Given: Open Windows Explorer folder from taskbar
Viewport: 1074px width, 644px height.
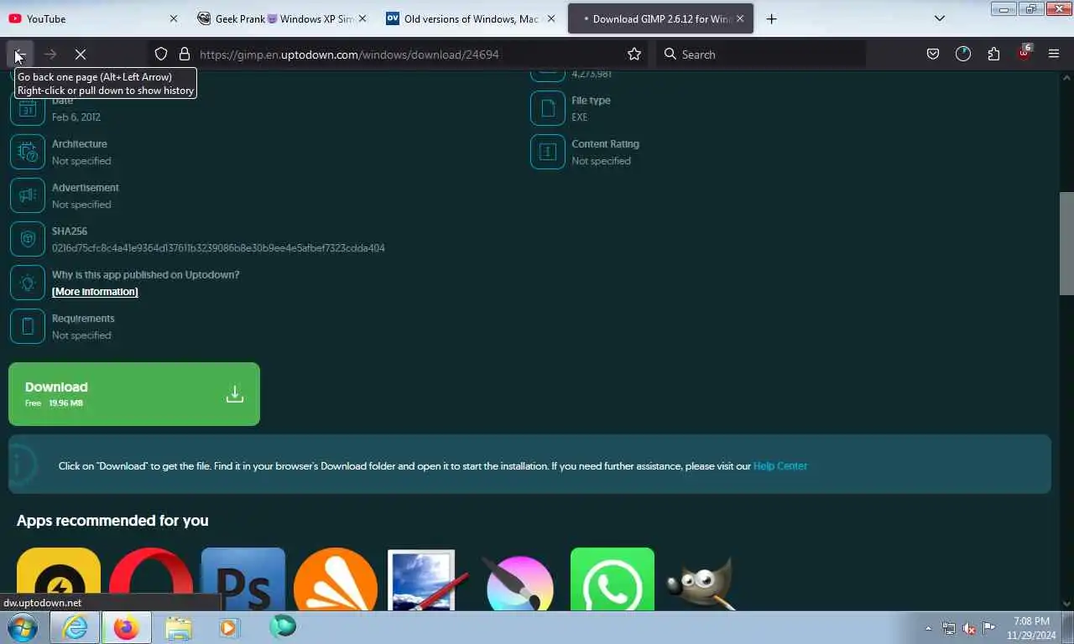Looking at the screenshot, I should [x=178, y=627].
